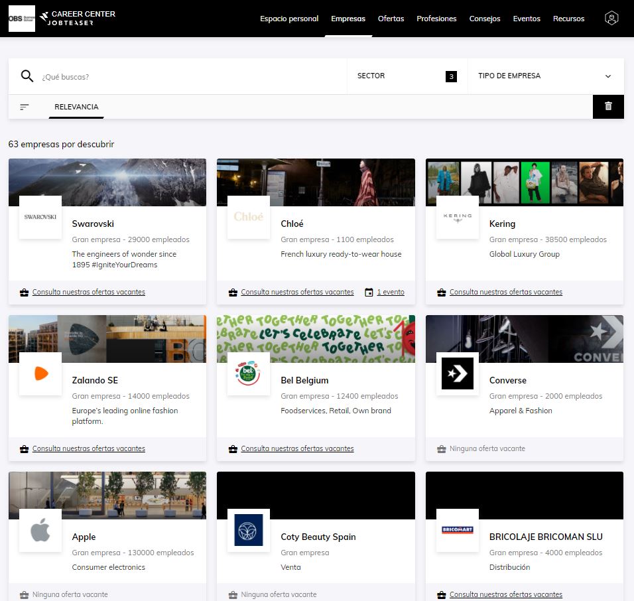Click the briefcase icon on Bel Belgium card
The width and height of the screenshot is (634, 601).
pos(233,449)
